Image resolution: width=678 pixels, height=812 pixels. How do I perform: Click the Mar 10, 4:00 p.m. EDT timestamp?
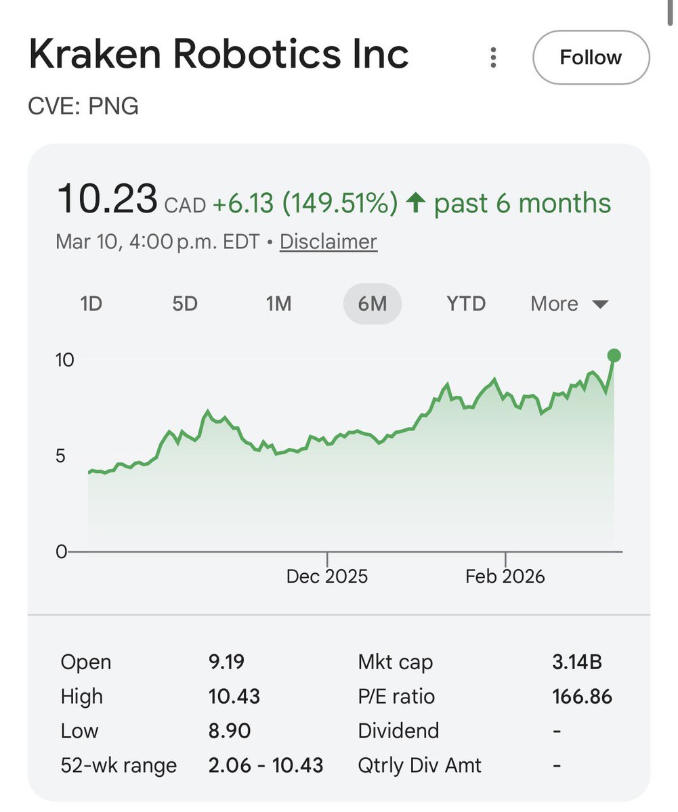pyautogui.click(x=158, y=242)
